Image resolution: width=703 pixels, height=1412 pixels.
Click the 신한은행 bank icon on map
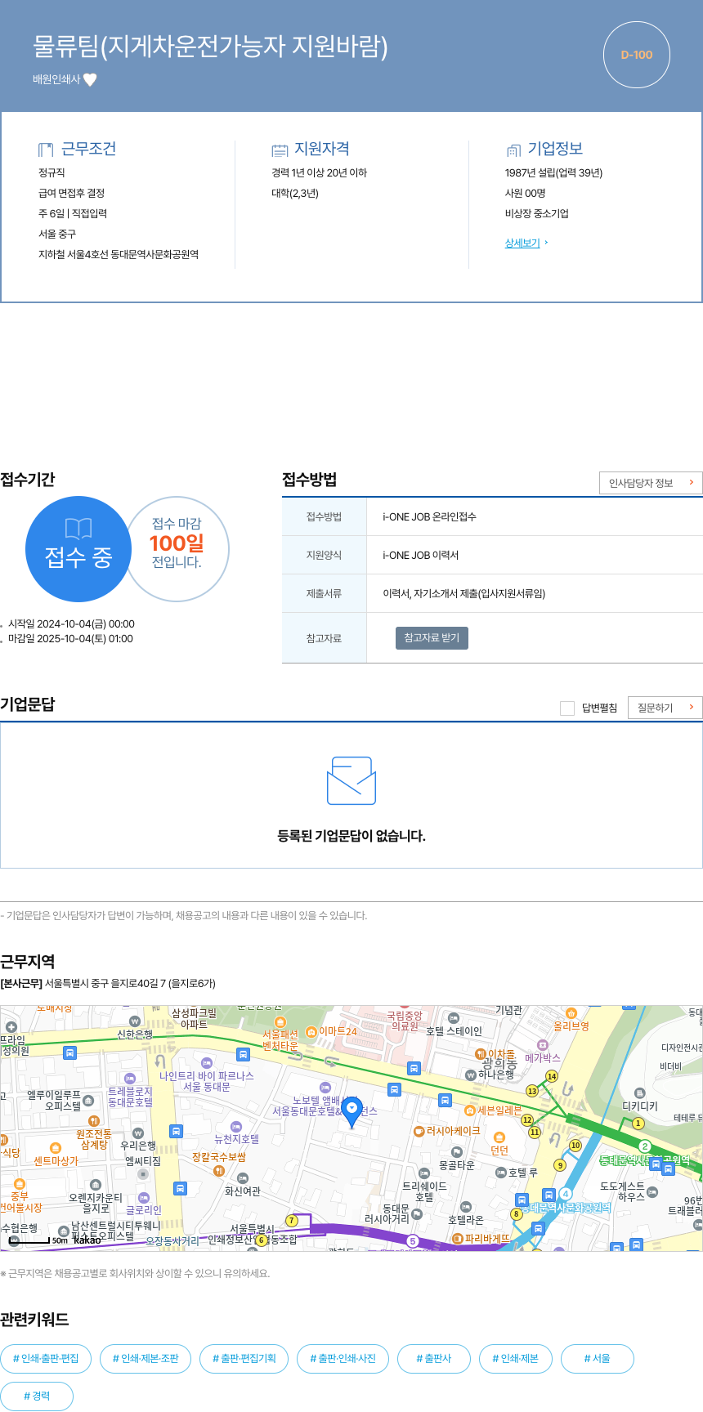coord(135,1021)
